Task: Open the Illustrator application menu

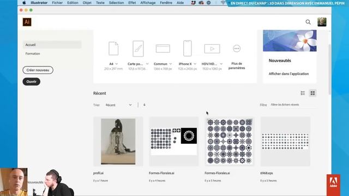Action: point(39,3)
